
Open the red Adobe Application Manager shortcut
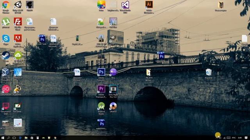(18, 38)
